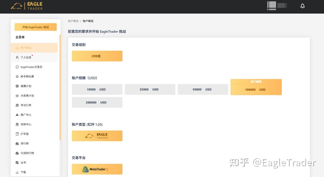
Task: Click the star icon beside 新手孵化赛
Action: 17,76
